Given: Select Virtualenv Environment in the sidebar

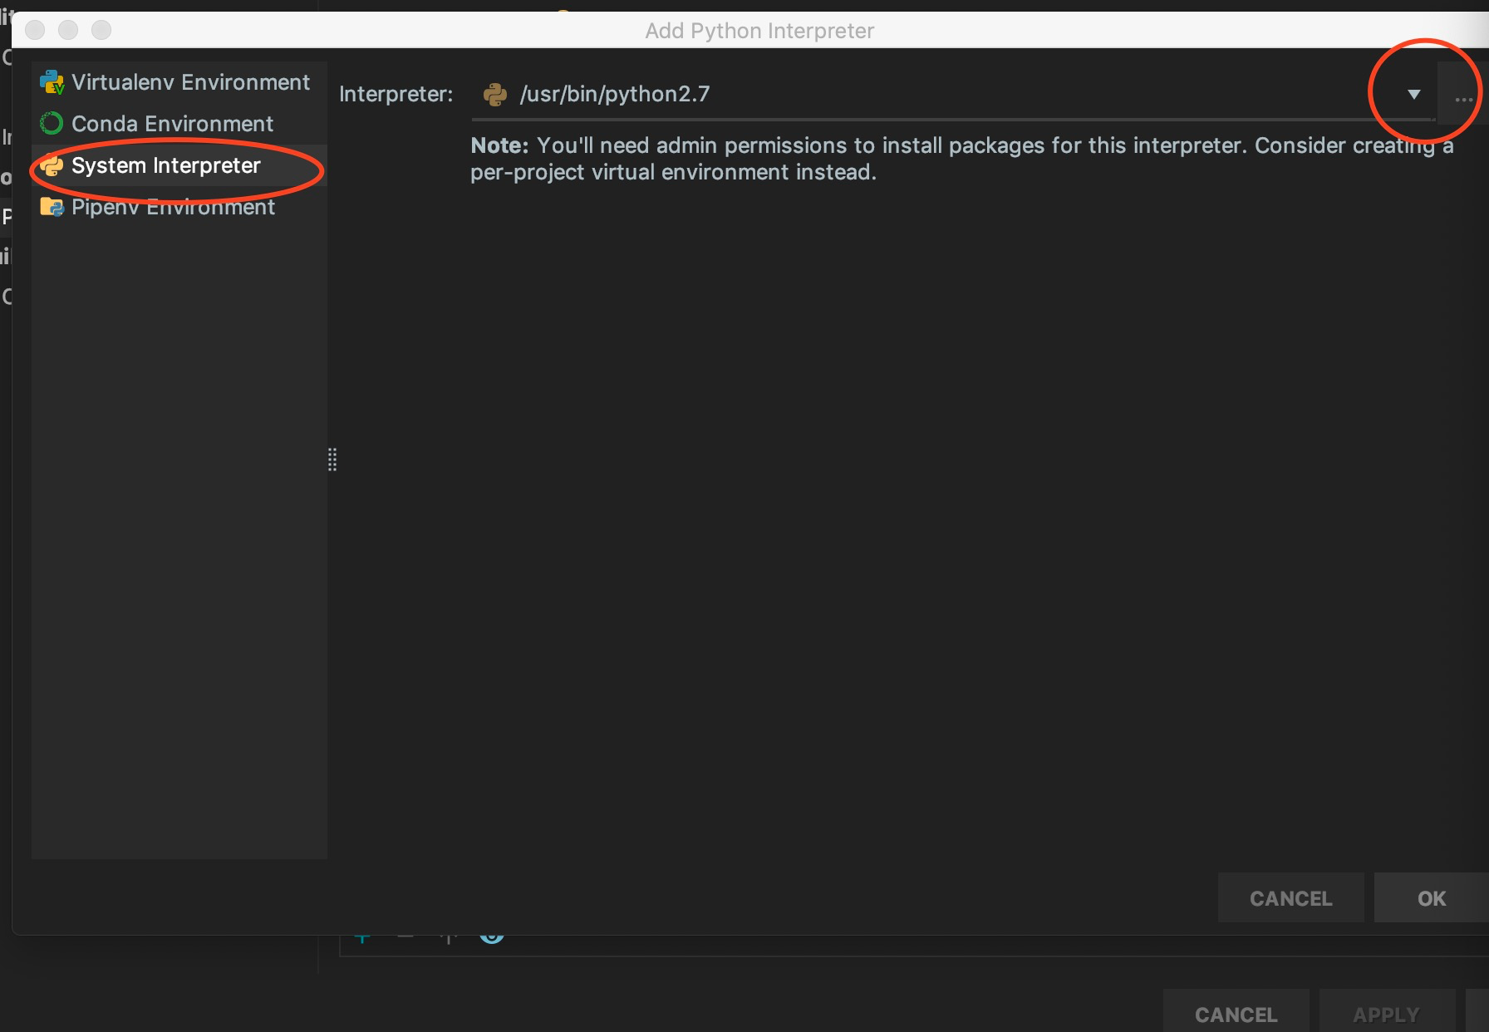Looking at the screenshot, I should click(190, 81).
